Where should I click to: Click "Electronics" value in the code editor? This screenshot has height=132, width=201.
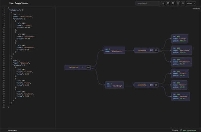click(x=26, y=16)
